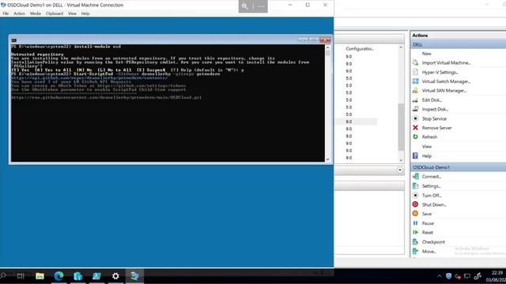
Task: Click the VM list scrollbar thumb
Action: click(x=401, y=127)
